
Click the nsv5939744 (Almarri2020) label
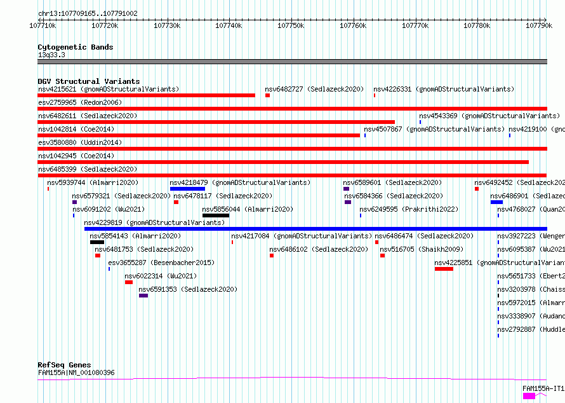point(93,182)
